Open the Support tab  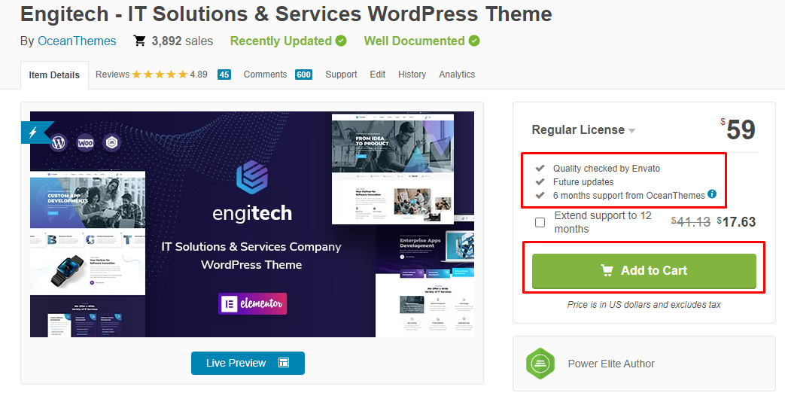pos(341,74)
